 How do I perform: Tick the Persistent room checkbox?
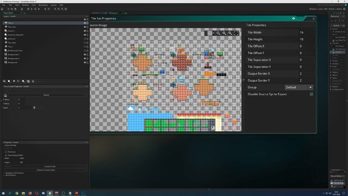[6, 152]
